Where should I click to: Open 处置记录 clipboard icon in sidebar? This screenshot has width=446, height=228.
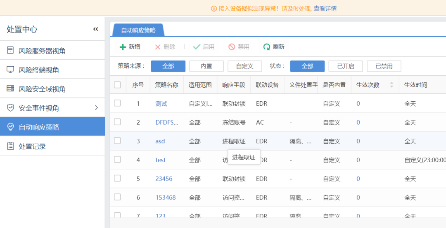pos(11,146)
